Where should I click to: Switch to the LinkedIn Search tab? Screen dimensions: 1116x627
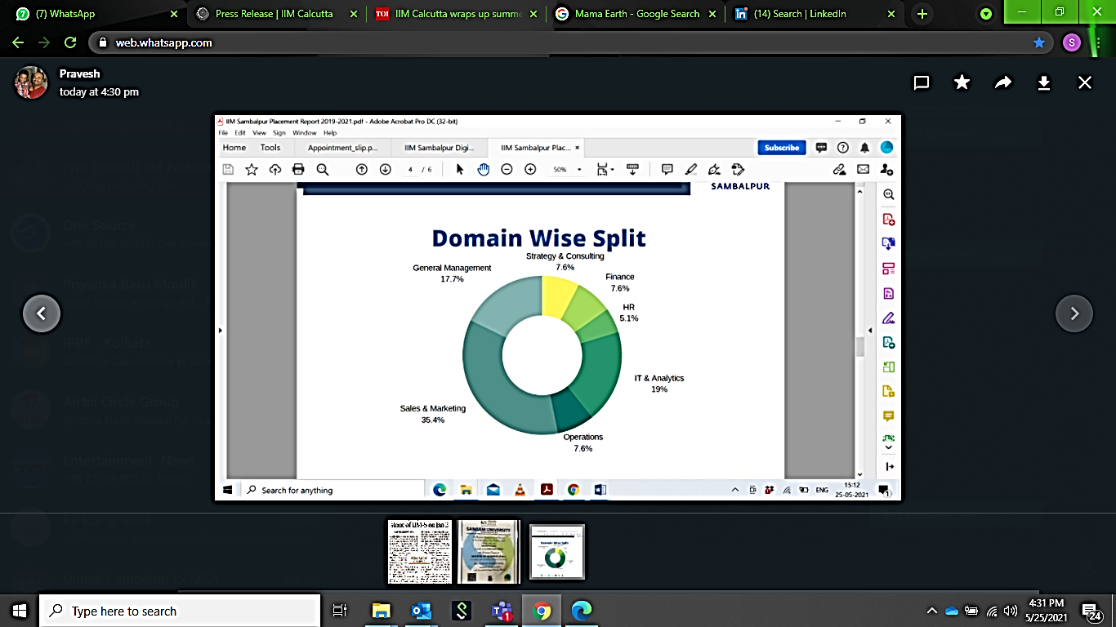click(x=801, y=14)
